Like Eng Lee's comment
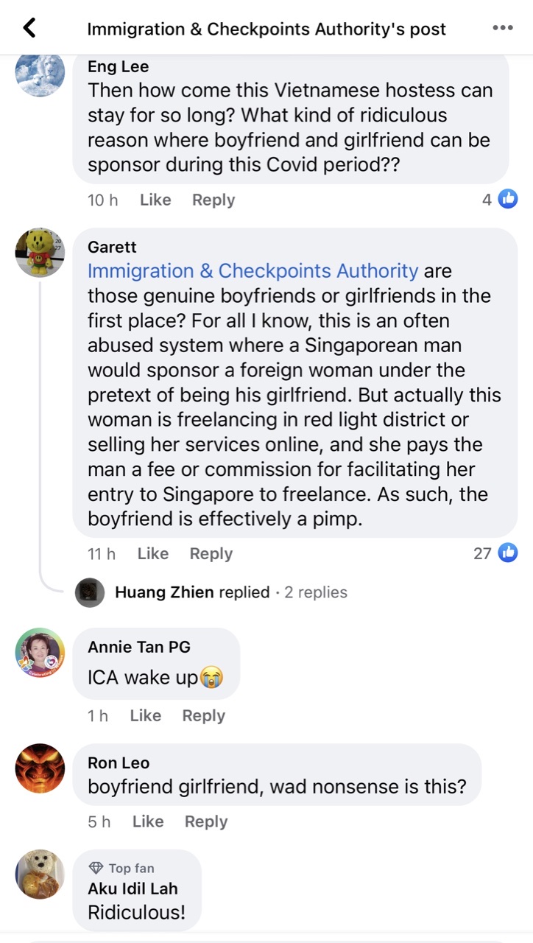This screenshot has height=943, width=533. tap(155, 200)
